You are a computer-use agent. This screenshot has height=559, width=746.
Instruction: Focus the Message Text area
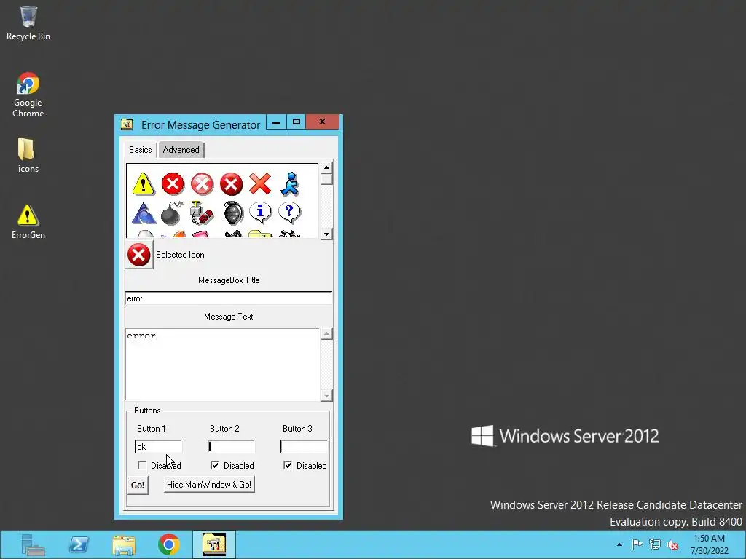(222, 364)
